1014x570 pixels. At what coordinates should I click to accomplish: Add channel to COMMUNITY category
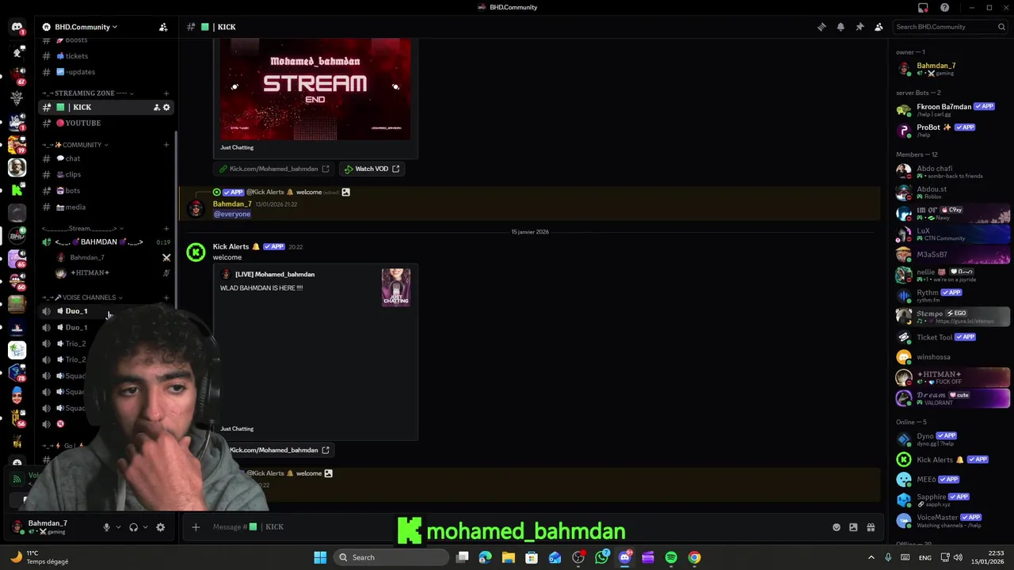tap(166, 145)
